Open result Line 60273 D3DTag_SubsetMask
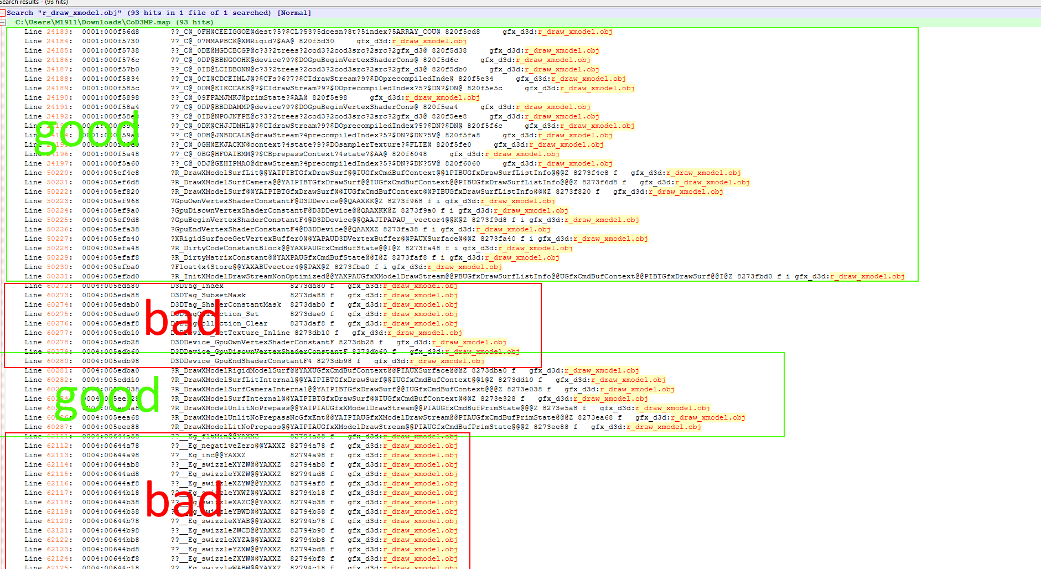 241,295
